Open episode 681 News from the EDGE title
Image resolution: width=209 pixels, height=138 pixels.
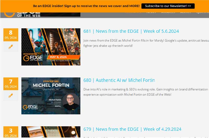[x=131, y=31]
